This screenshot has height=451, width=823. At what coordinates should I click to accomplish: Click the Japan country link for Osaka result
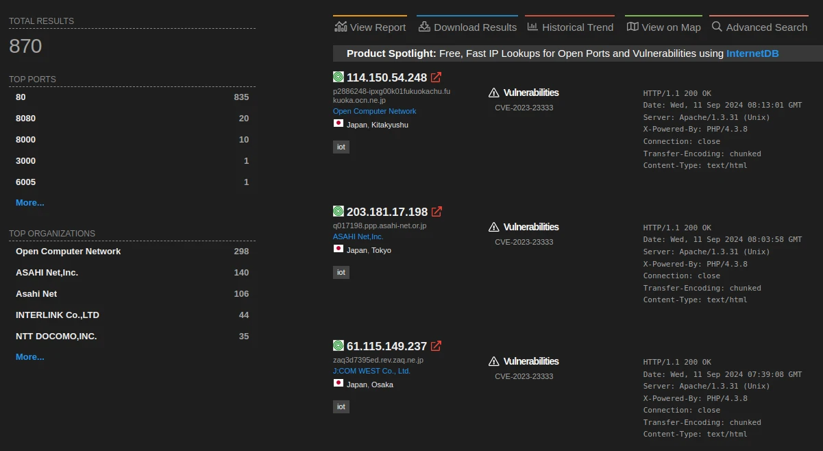coord(357,385)
